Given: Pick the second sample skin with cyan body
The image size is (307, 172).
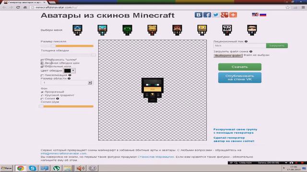Looking at the screenshot, I should point(102,30).
